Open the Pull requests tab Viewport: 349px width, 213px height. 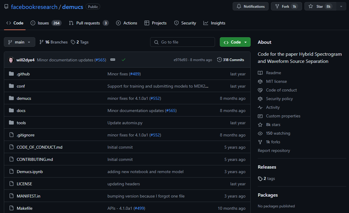(89, 23)
